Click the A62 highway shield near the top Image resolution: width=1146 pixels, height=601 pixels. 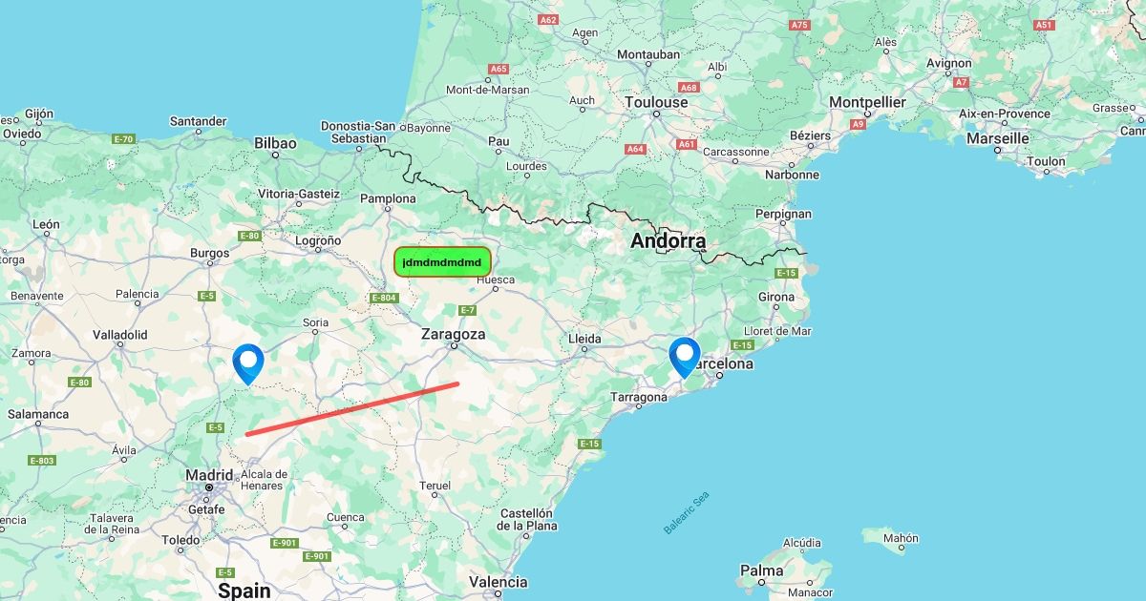[548, 19]
